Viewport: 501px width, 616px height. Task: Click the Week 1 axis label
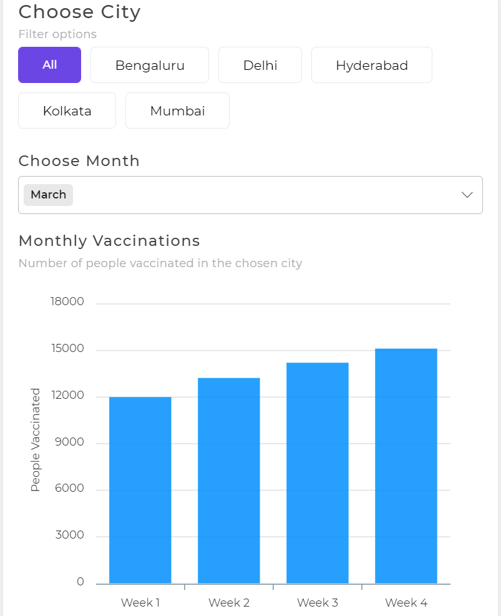point(140,603)
